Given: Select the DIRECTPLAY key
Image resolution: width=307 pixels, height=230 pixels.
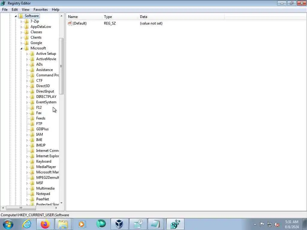Looking at the screenshot, I should [46, 97].
